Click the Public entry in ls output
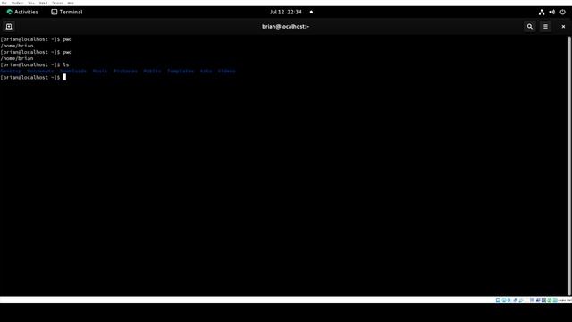Screen dimensions: 572x322 [152, 71]
